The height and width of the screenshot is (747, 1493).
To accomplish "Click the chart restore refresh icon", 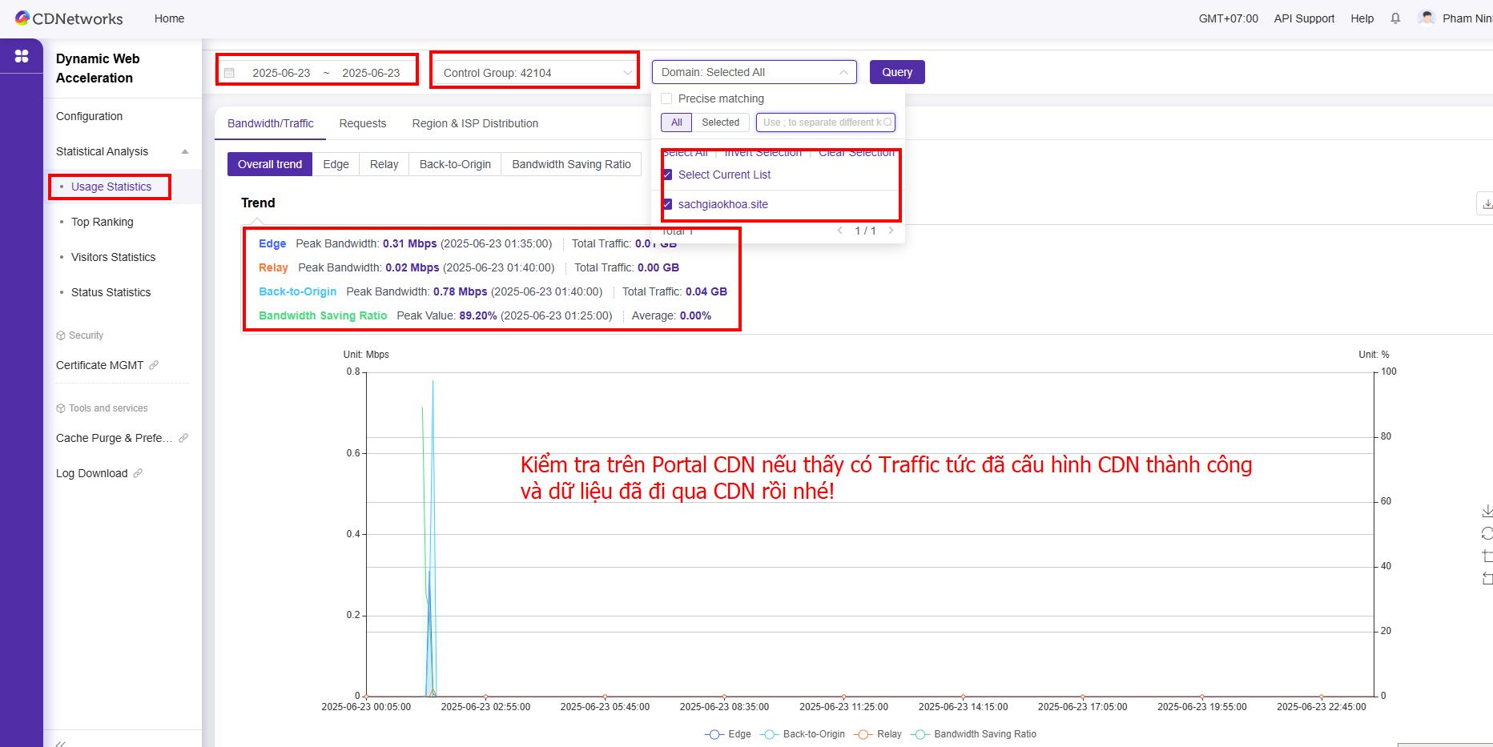I will tap(1487, 533).
